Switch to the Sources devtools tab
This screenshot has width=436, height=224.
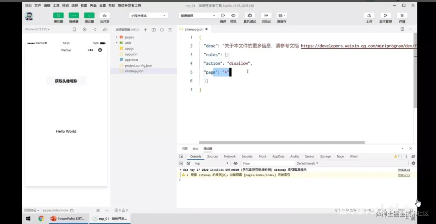click(x=212, y=156)
